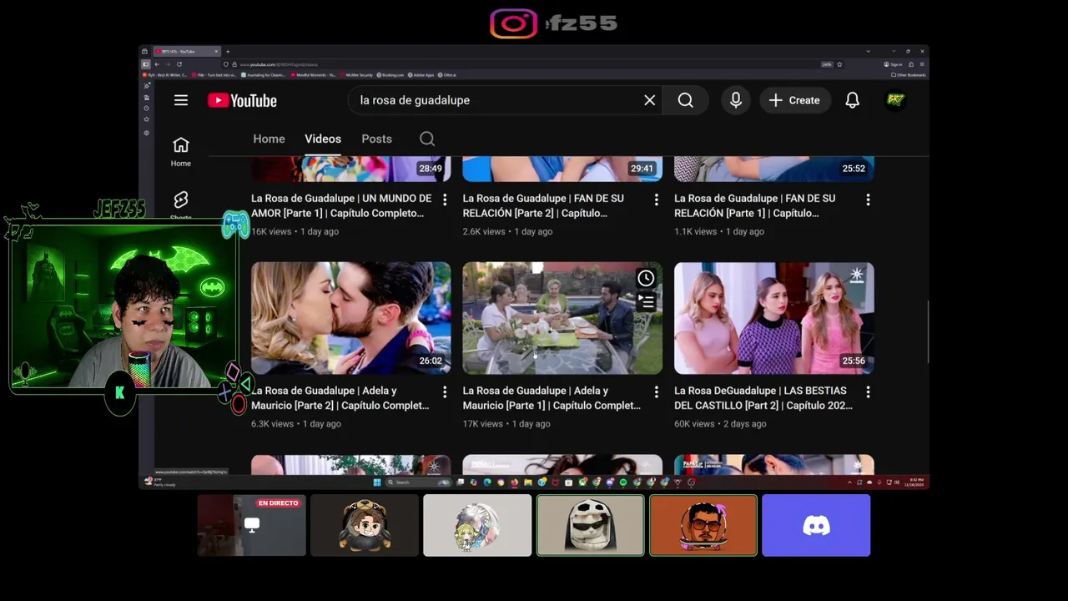Open the Windows Start button

pyautogui.click(x=377, y=482)
